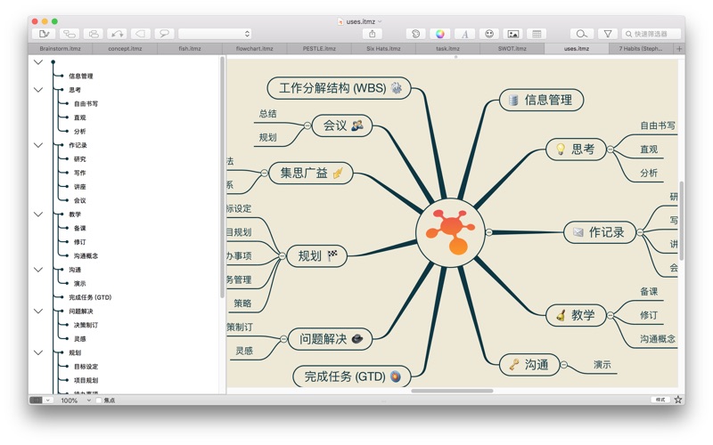Screen dimensions: 713x445
Task: Click the map horizontal scrollbar
Action: 452,391
